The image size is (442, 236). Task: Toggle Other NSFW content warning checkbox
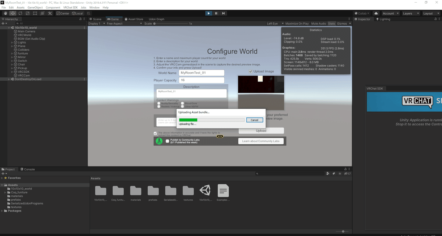click(x=182, y=106)
